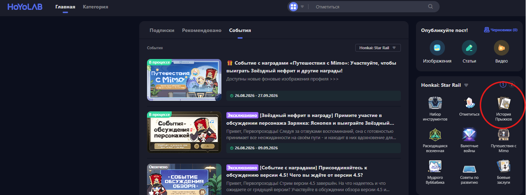Expand the Honkai: Star Rail tools panel dropdown
Viewport: 526px width, 195px height.
(x=466, y=85)
